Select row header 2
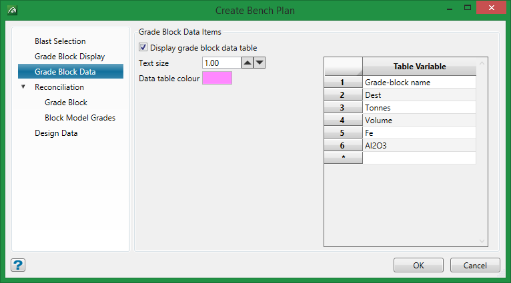 tap(344, 95)
